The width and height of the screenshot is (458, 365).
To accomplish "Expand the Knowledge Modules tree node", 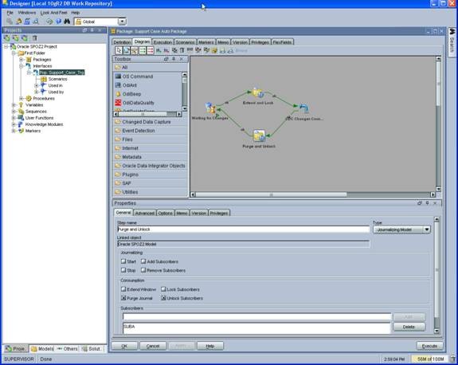I will coord(14,124).
